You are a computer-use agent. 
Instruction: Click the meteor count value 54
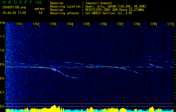click(x=41, y=13)
